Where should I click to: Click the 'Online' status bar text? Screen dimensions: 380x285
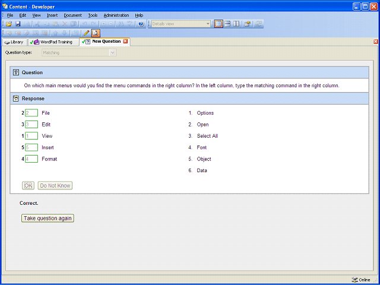tap(364, 280)
